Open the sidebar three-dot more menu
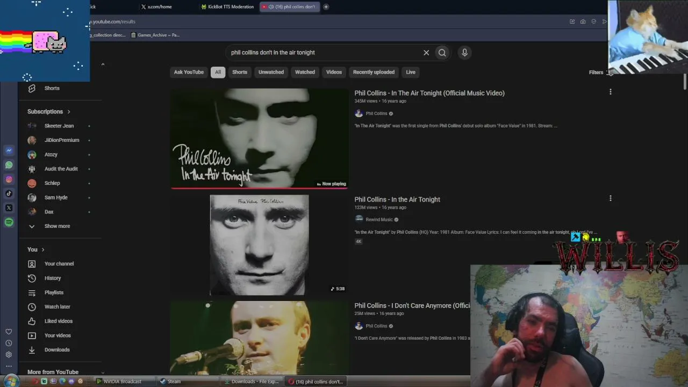The image size is (688, 387). (x=9, y=366)
